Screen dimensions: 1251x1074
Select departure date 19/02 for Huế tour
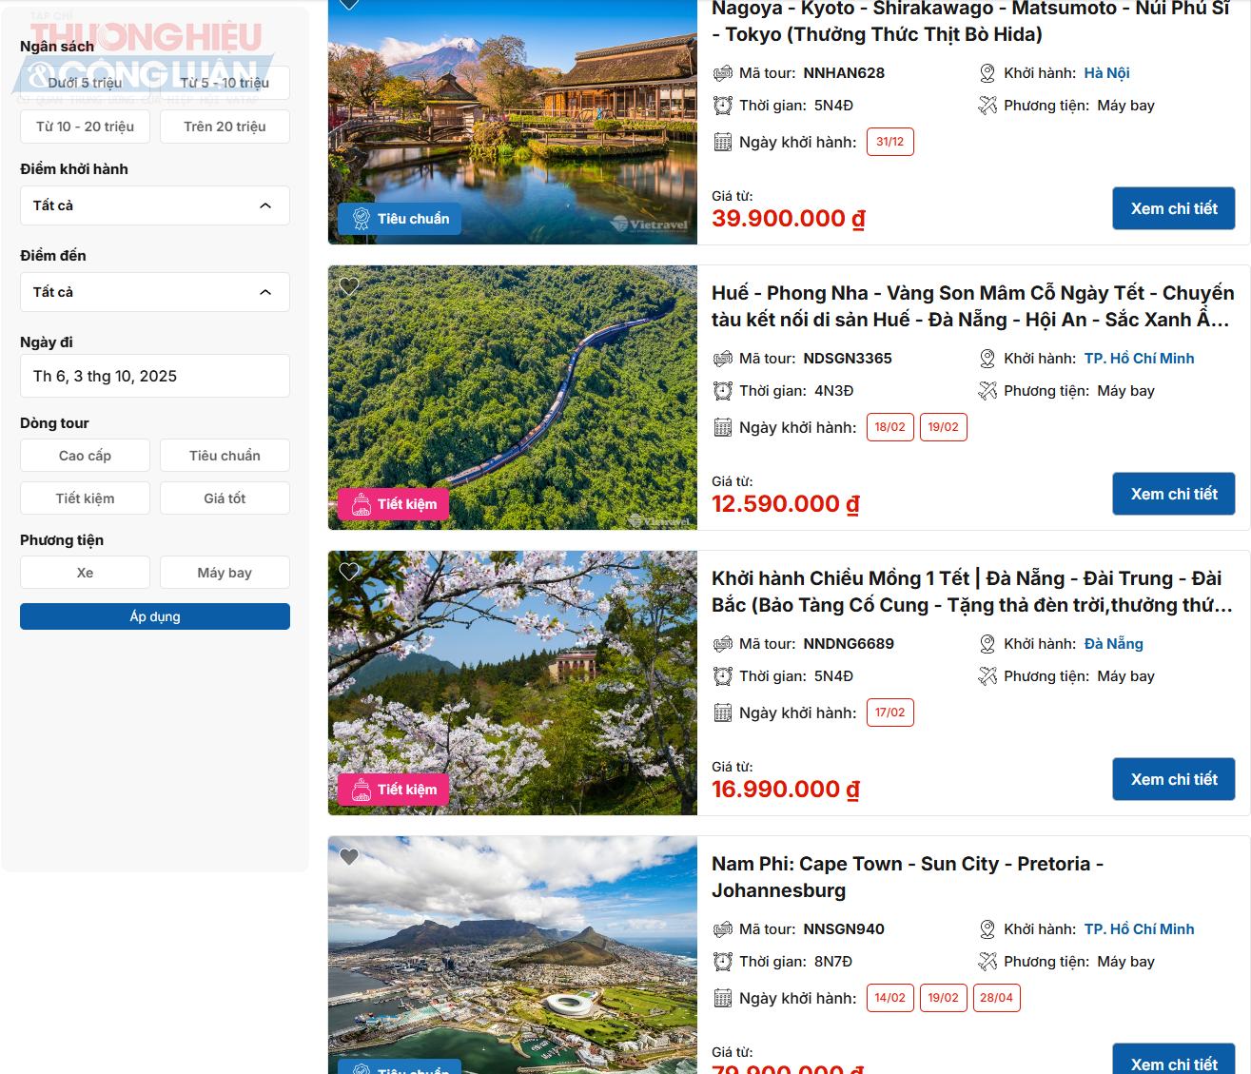tap(944, 427)
